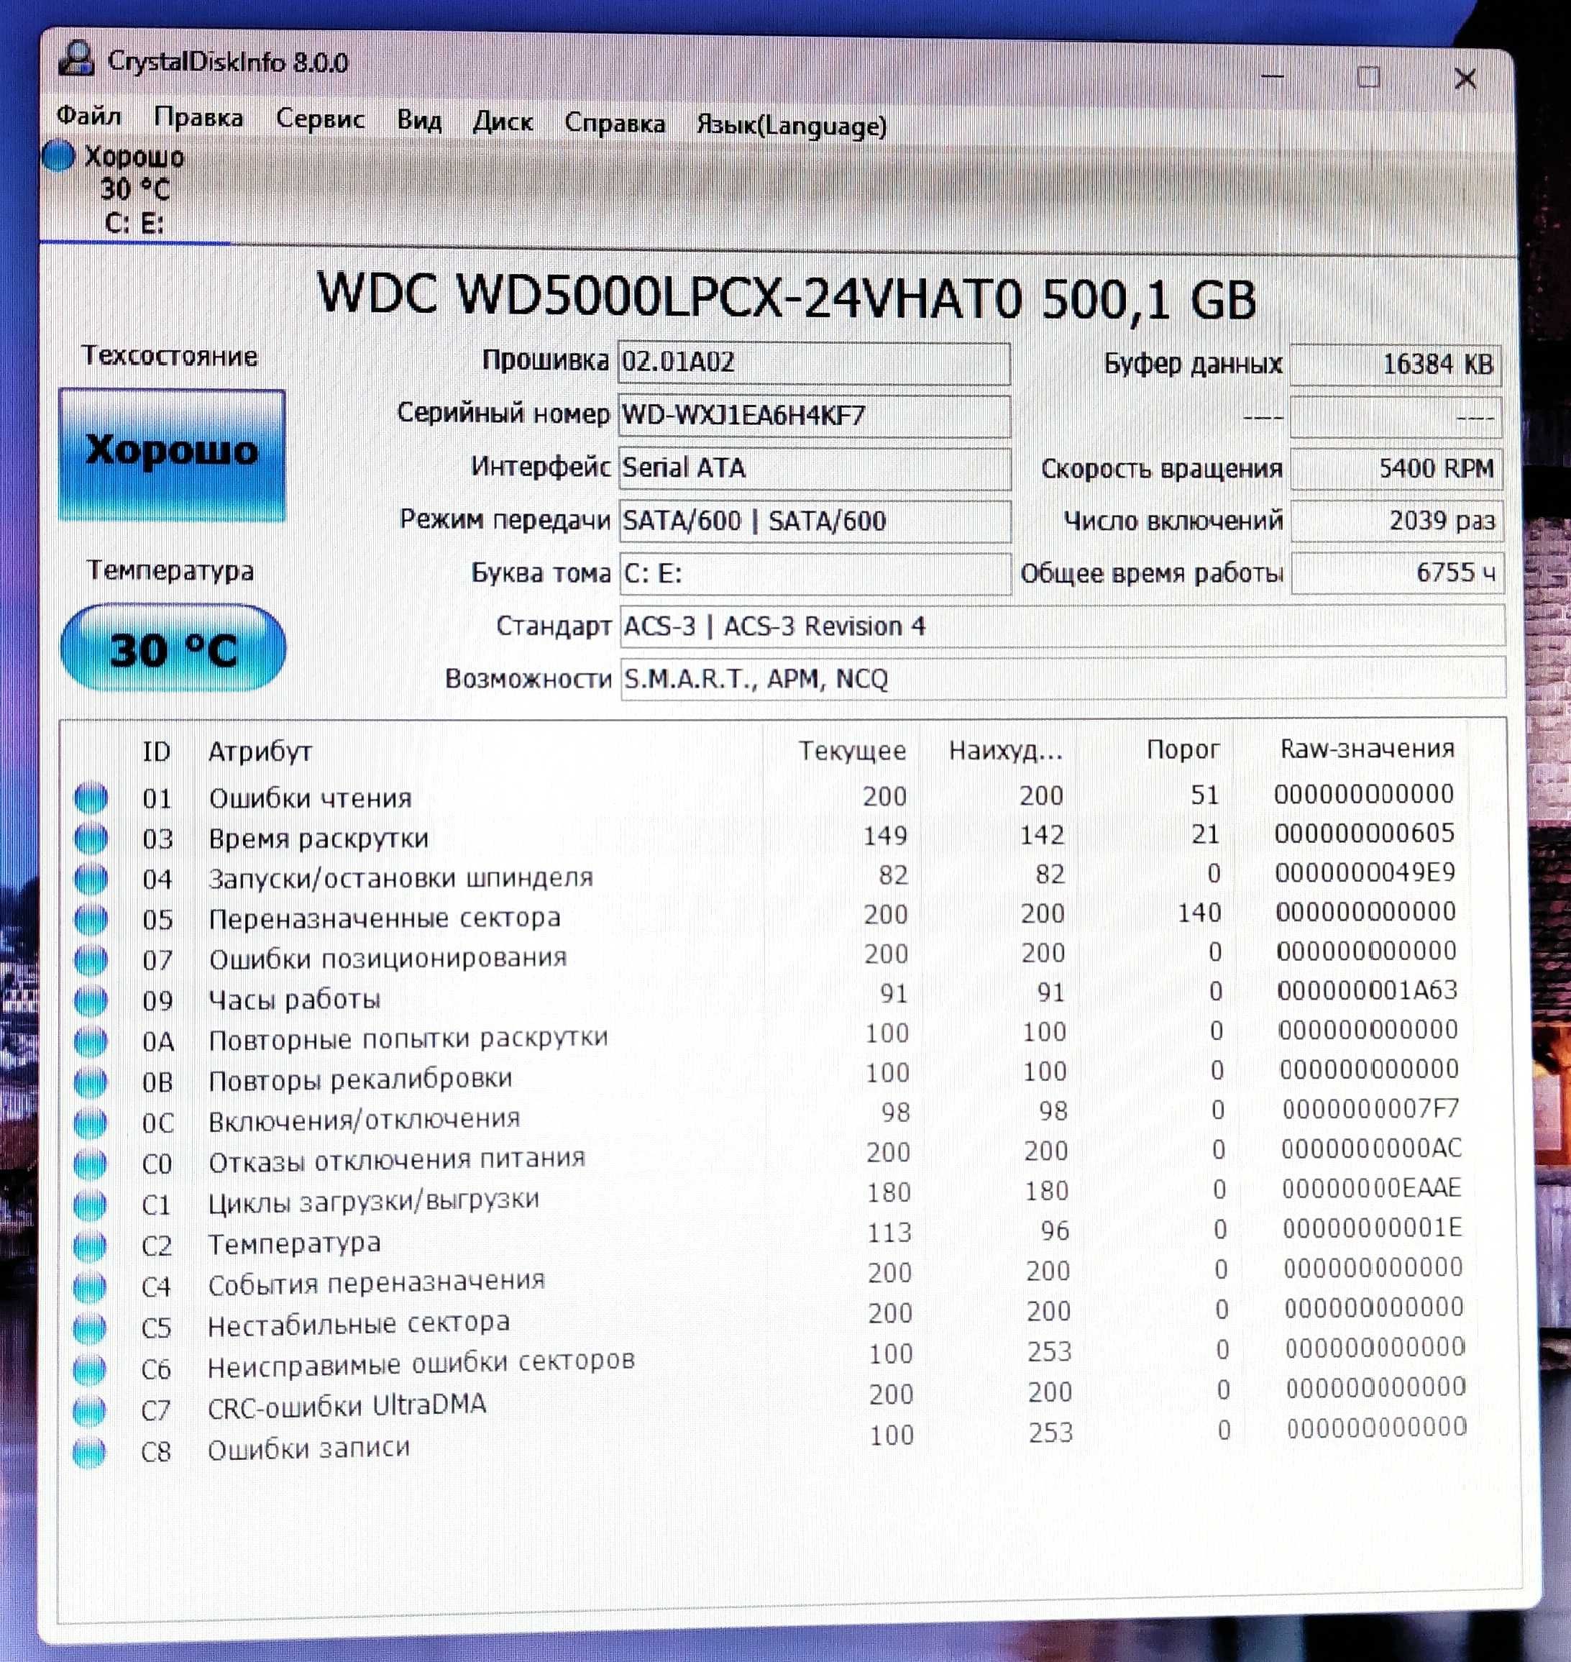
Task: Click raw value 0000000007F7
Action: tap(1371, 1108)
